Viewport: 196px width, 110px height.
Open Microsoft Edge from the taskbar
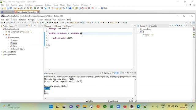[x=138, y=107]
